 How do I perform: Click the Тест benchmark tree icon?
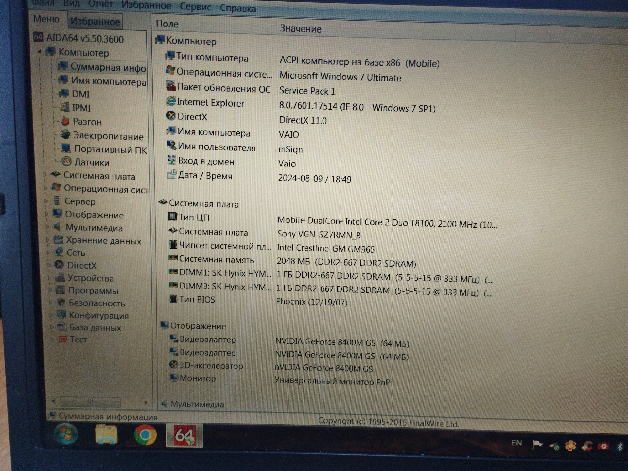point(62,339)
